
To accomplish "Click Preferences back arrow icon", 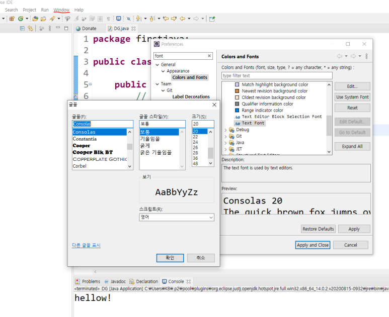I will coord(339,56).
